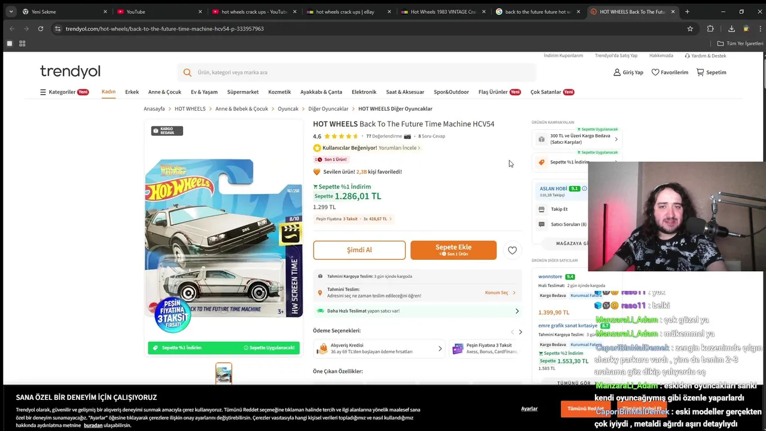Image resolution: width=766 pixels, height=431 pixels.
Task: Click Konum Seç to choose location
Action: point(500,293)
